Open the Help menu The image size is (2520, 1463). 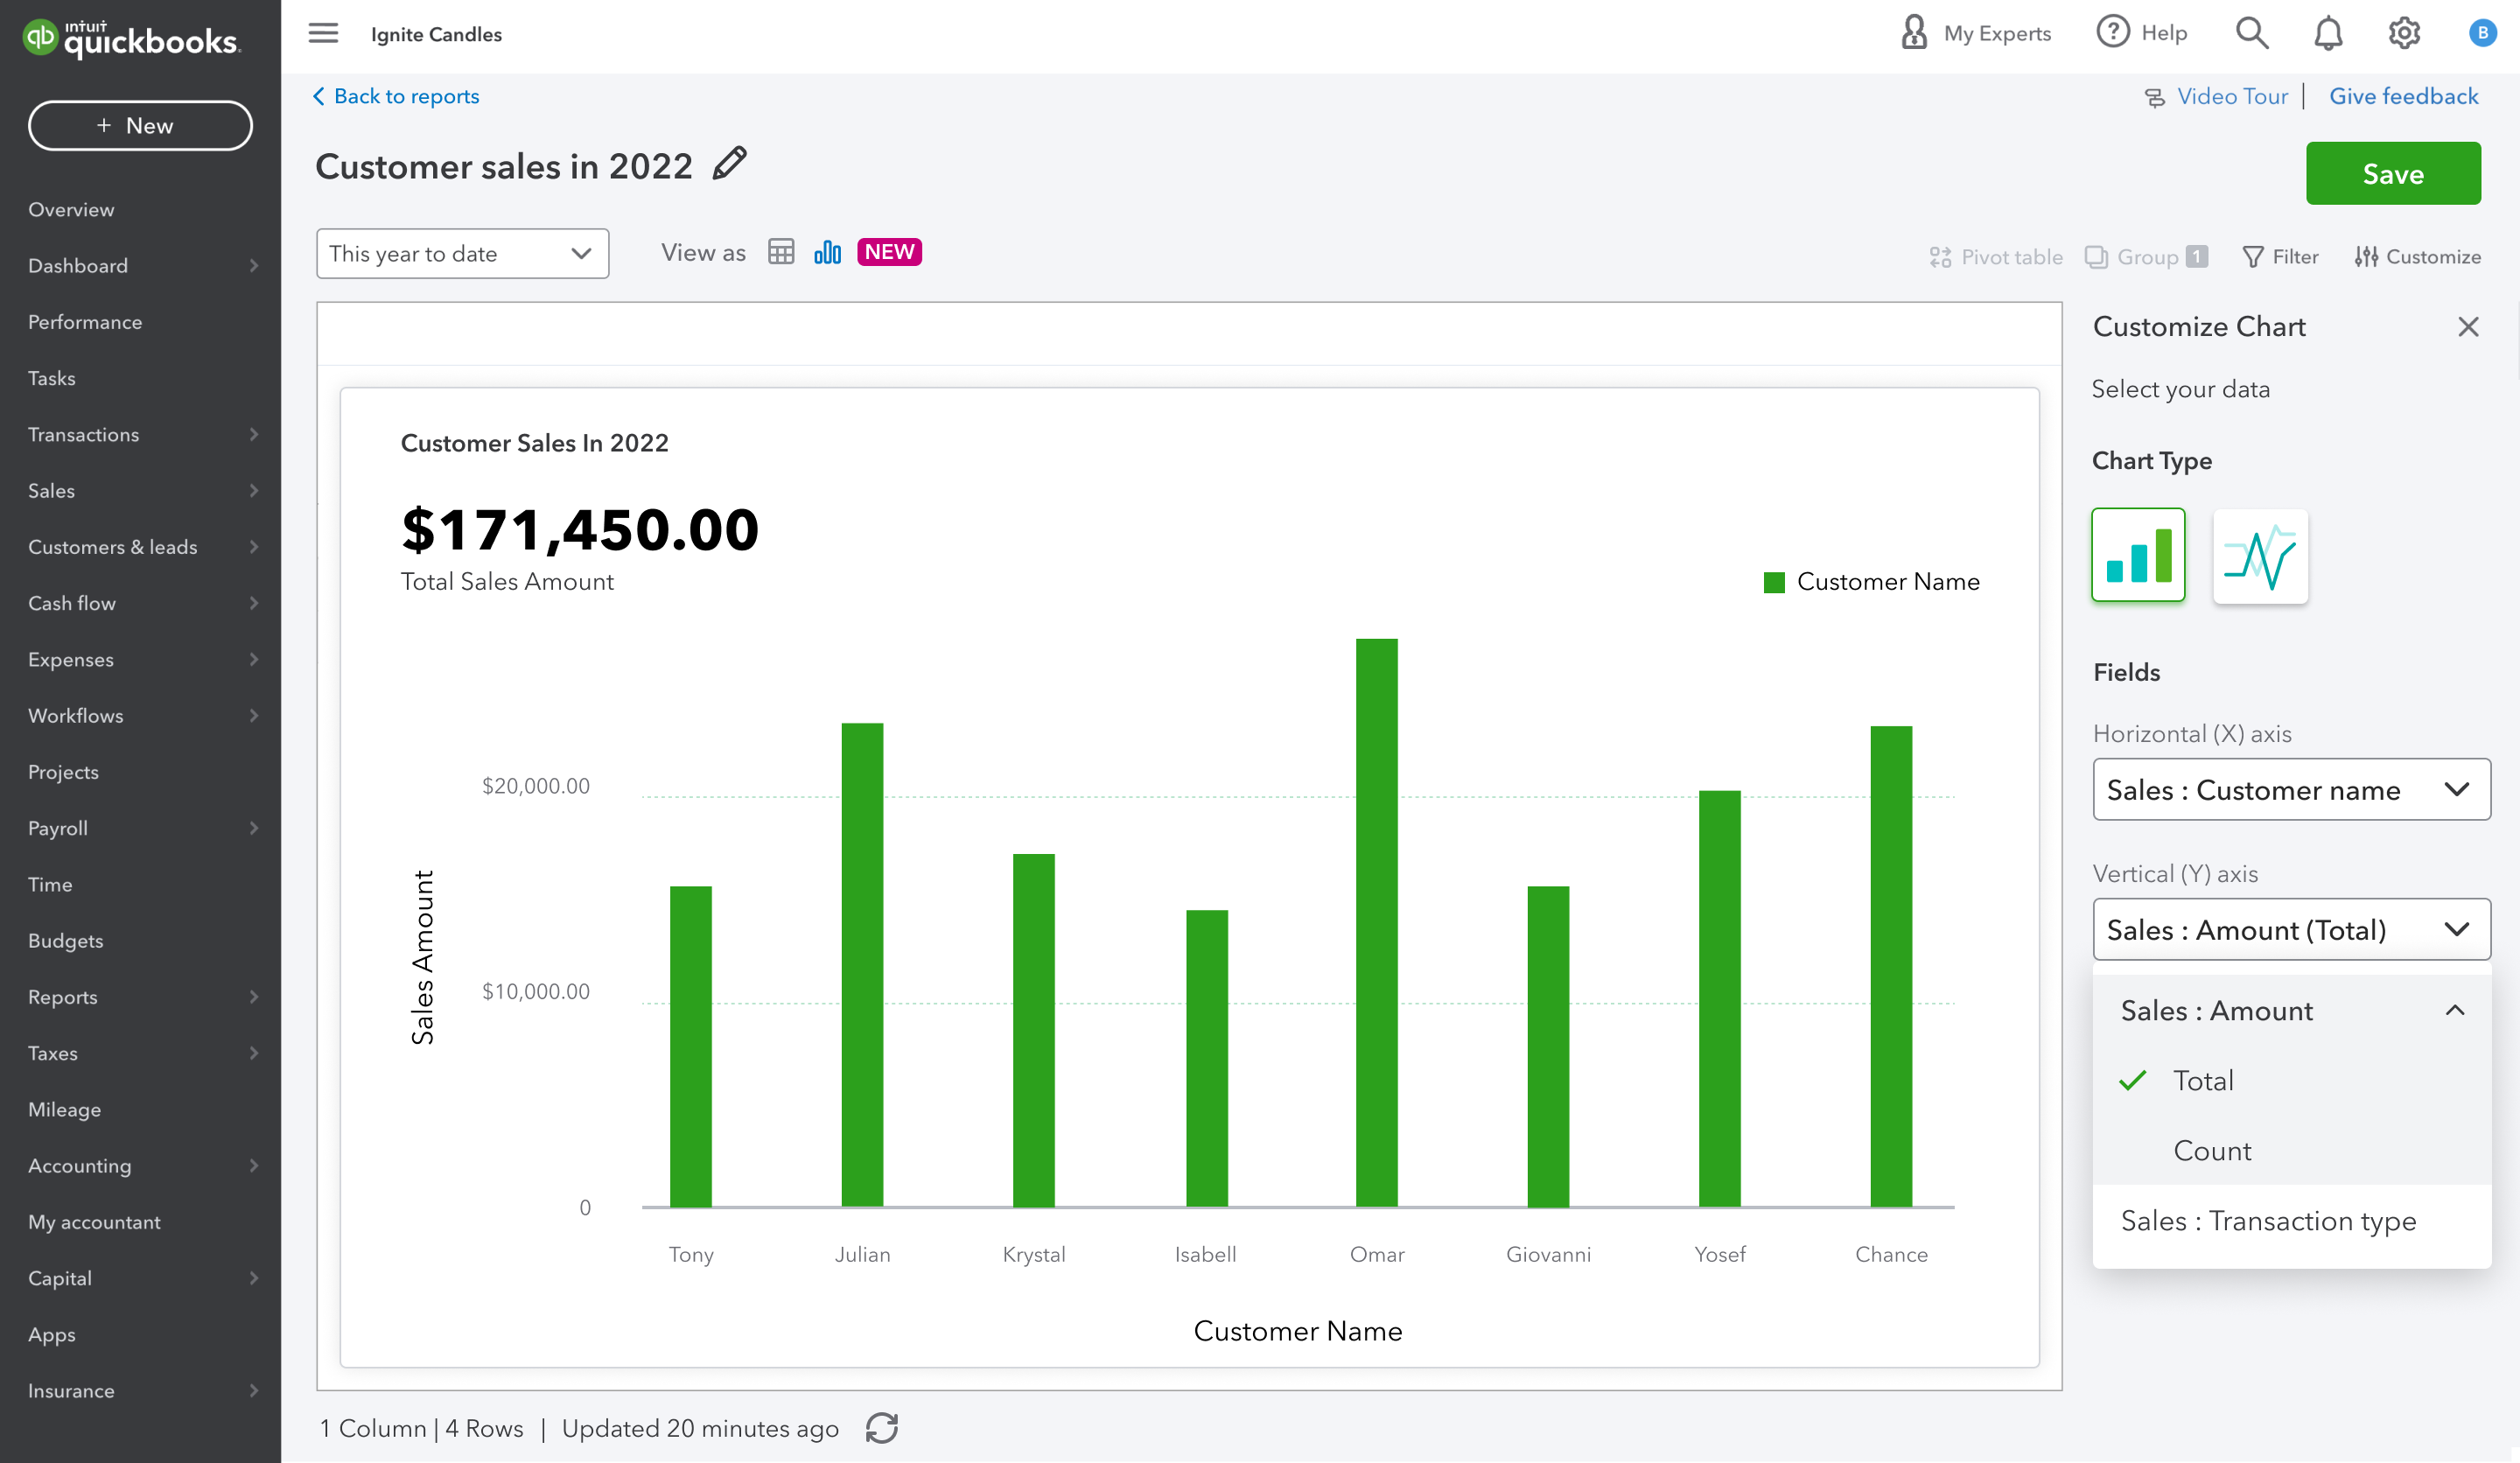point(2142,33)
